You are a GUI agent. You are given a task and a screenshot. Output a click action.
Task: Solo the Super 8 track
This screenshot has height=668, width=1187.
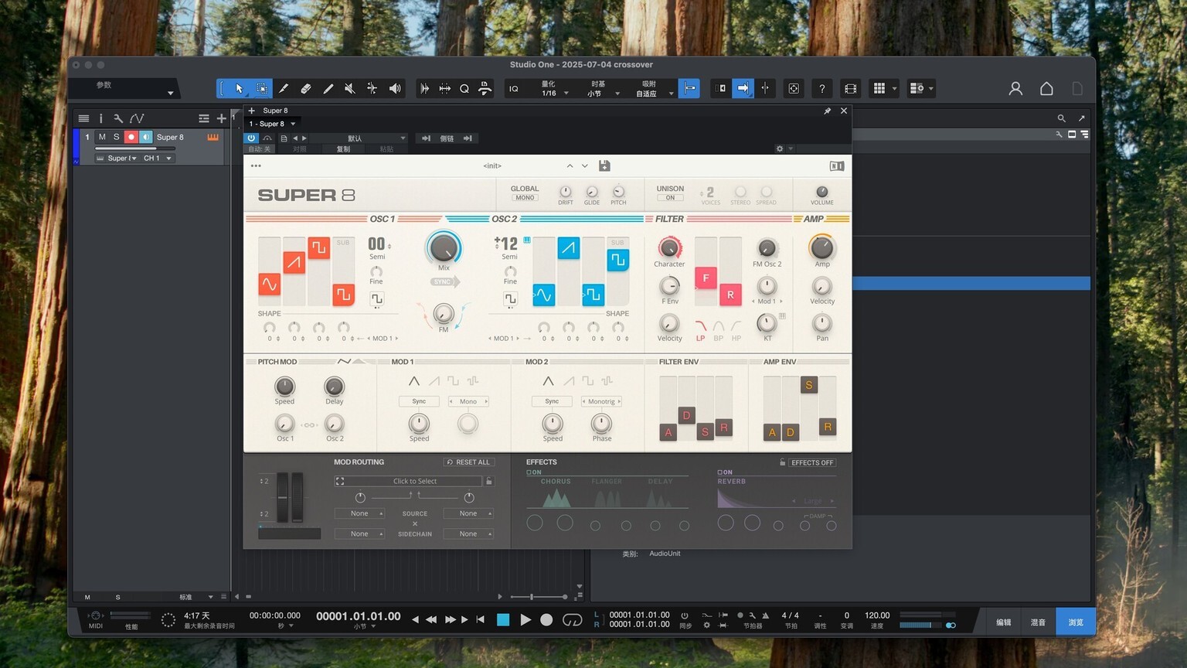117,137
